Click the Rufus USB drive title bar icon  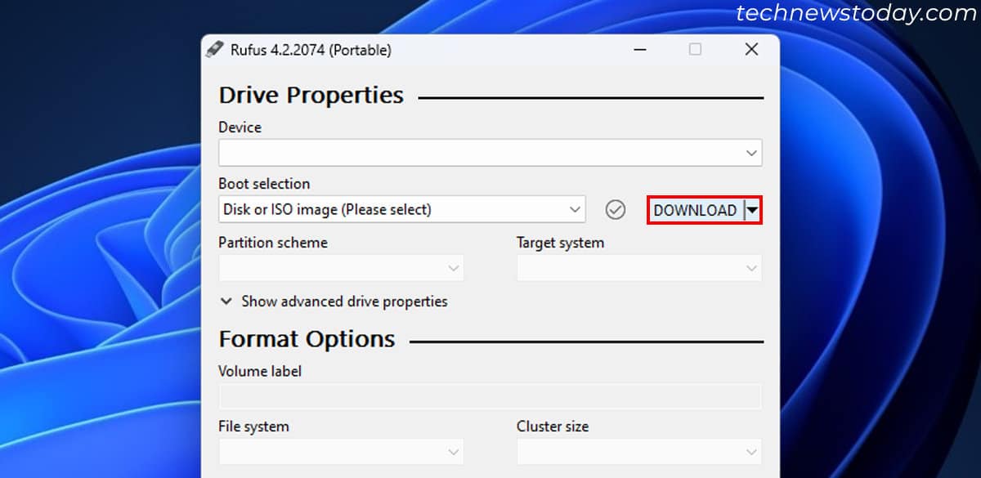click(214, 49)
